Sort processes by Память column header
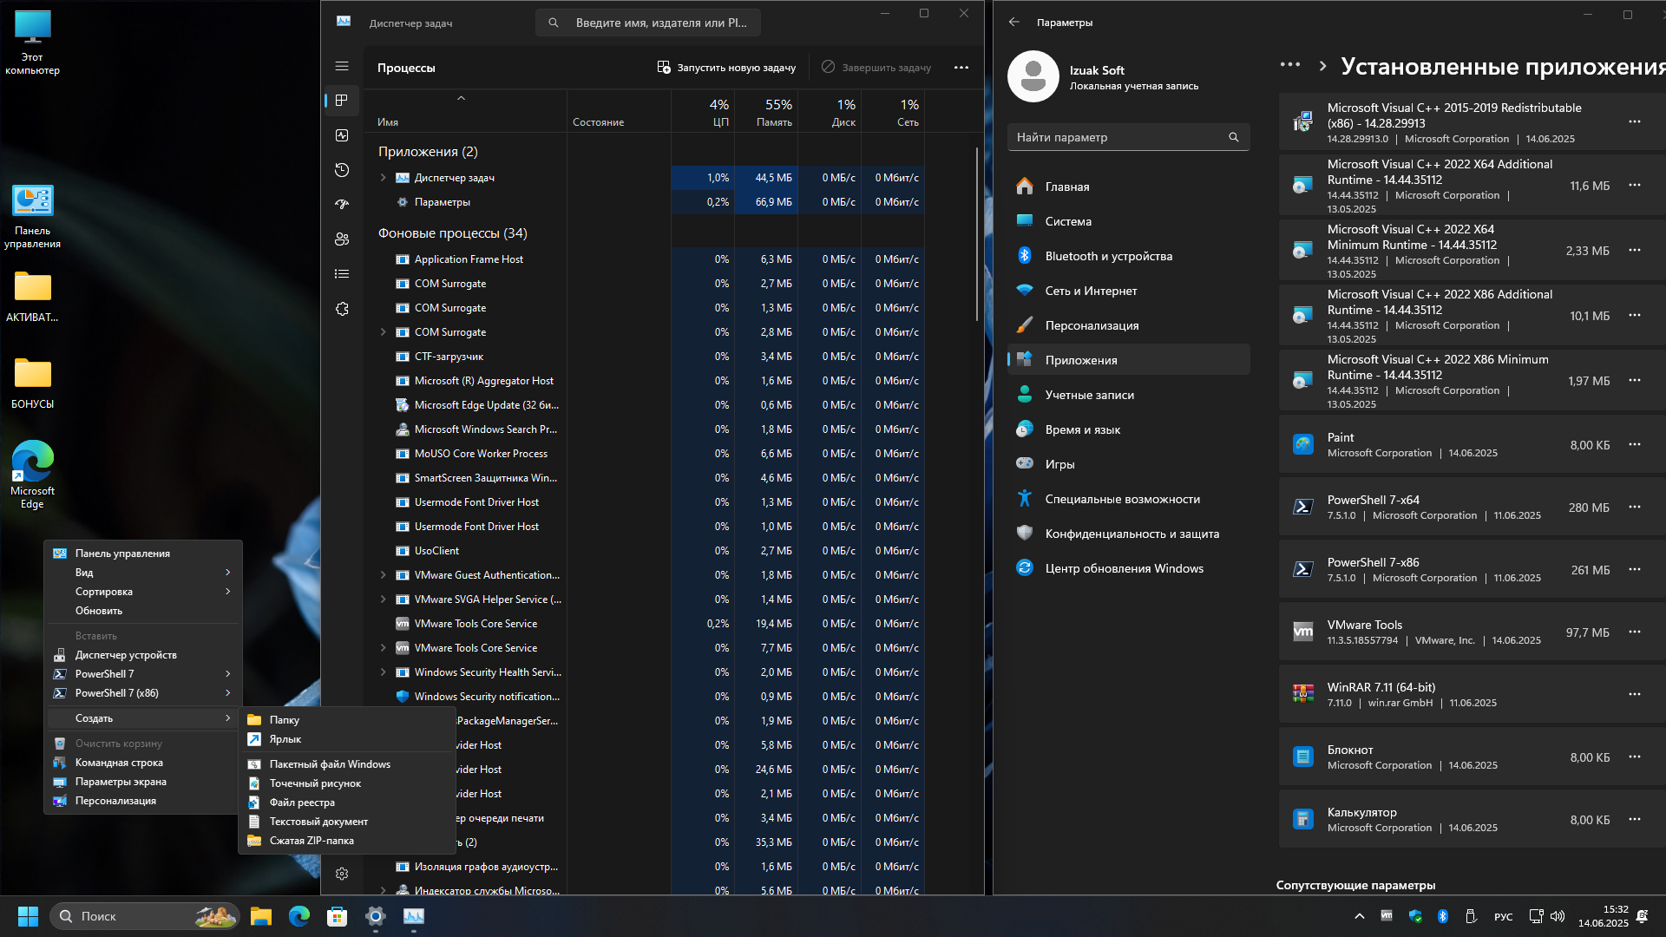 point(766,112)
